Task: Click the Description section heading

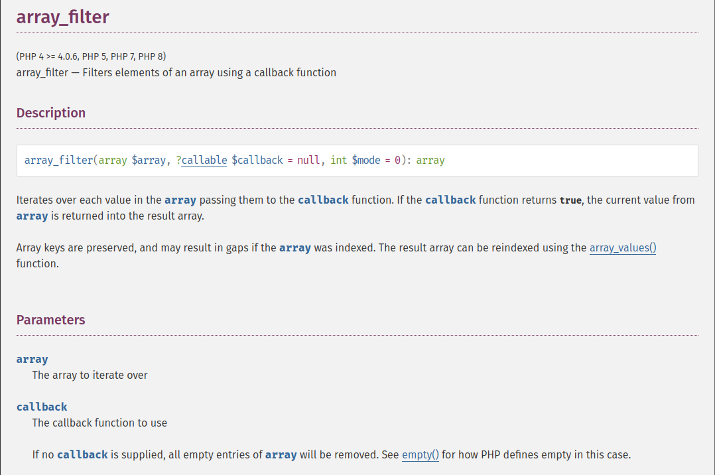Action: point(51,113)
